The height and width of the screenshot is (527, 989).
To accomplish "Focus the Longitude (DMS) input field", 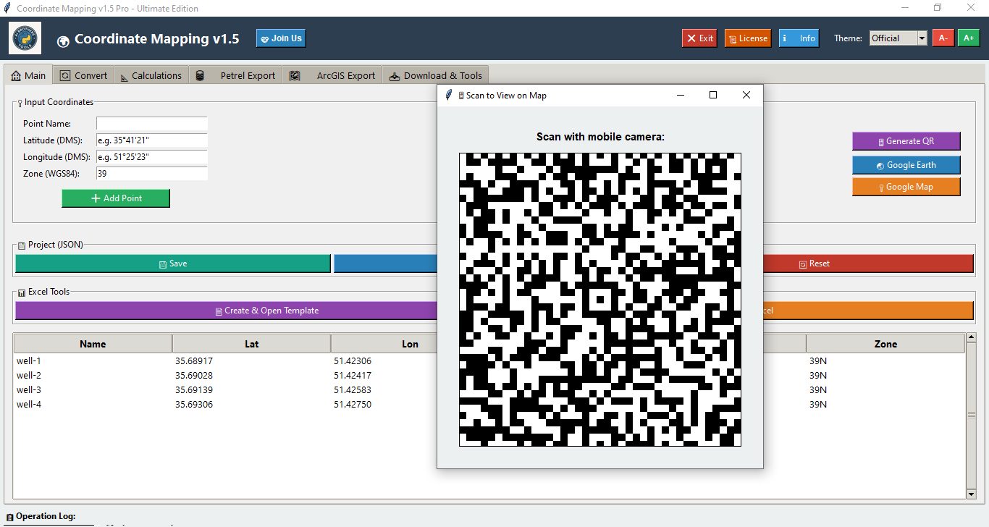I will 152,157.
